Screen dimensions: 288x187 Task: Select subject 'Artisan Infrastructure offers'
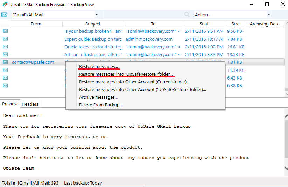point(93,54)
